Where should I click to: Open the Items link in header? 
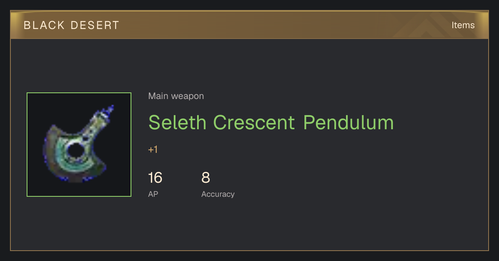coord(463,25)
